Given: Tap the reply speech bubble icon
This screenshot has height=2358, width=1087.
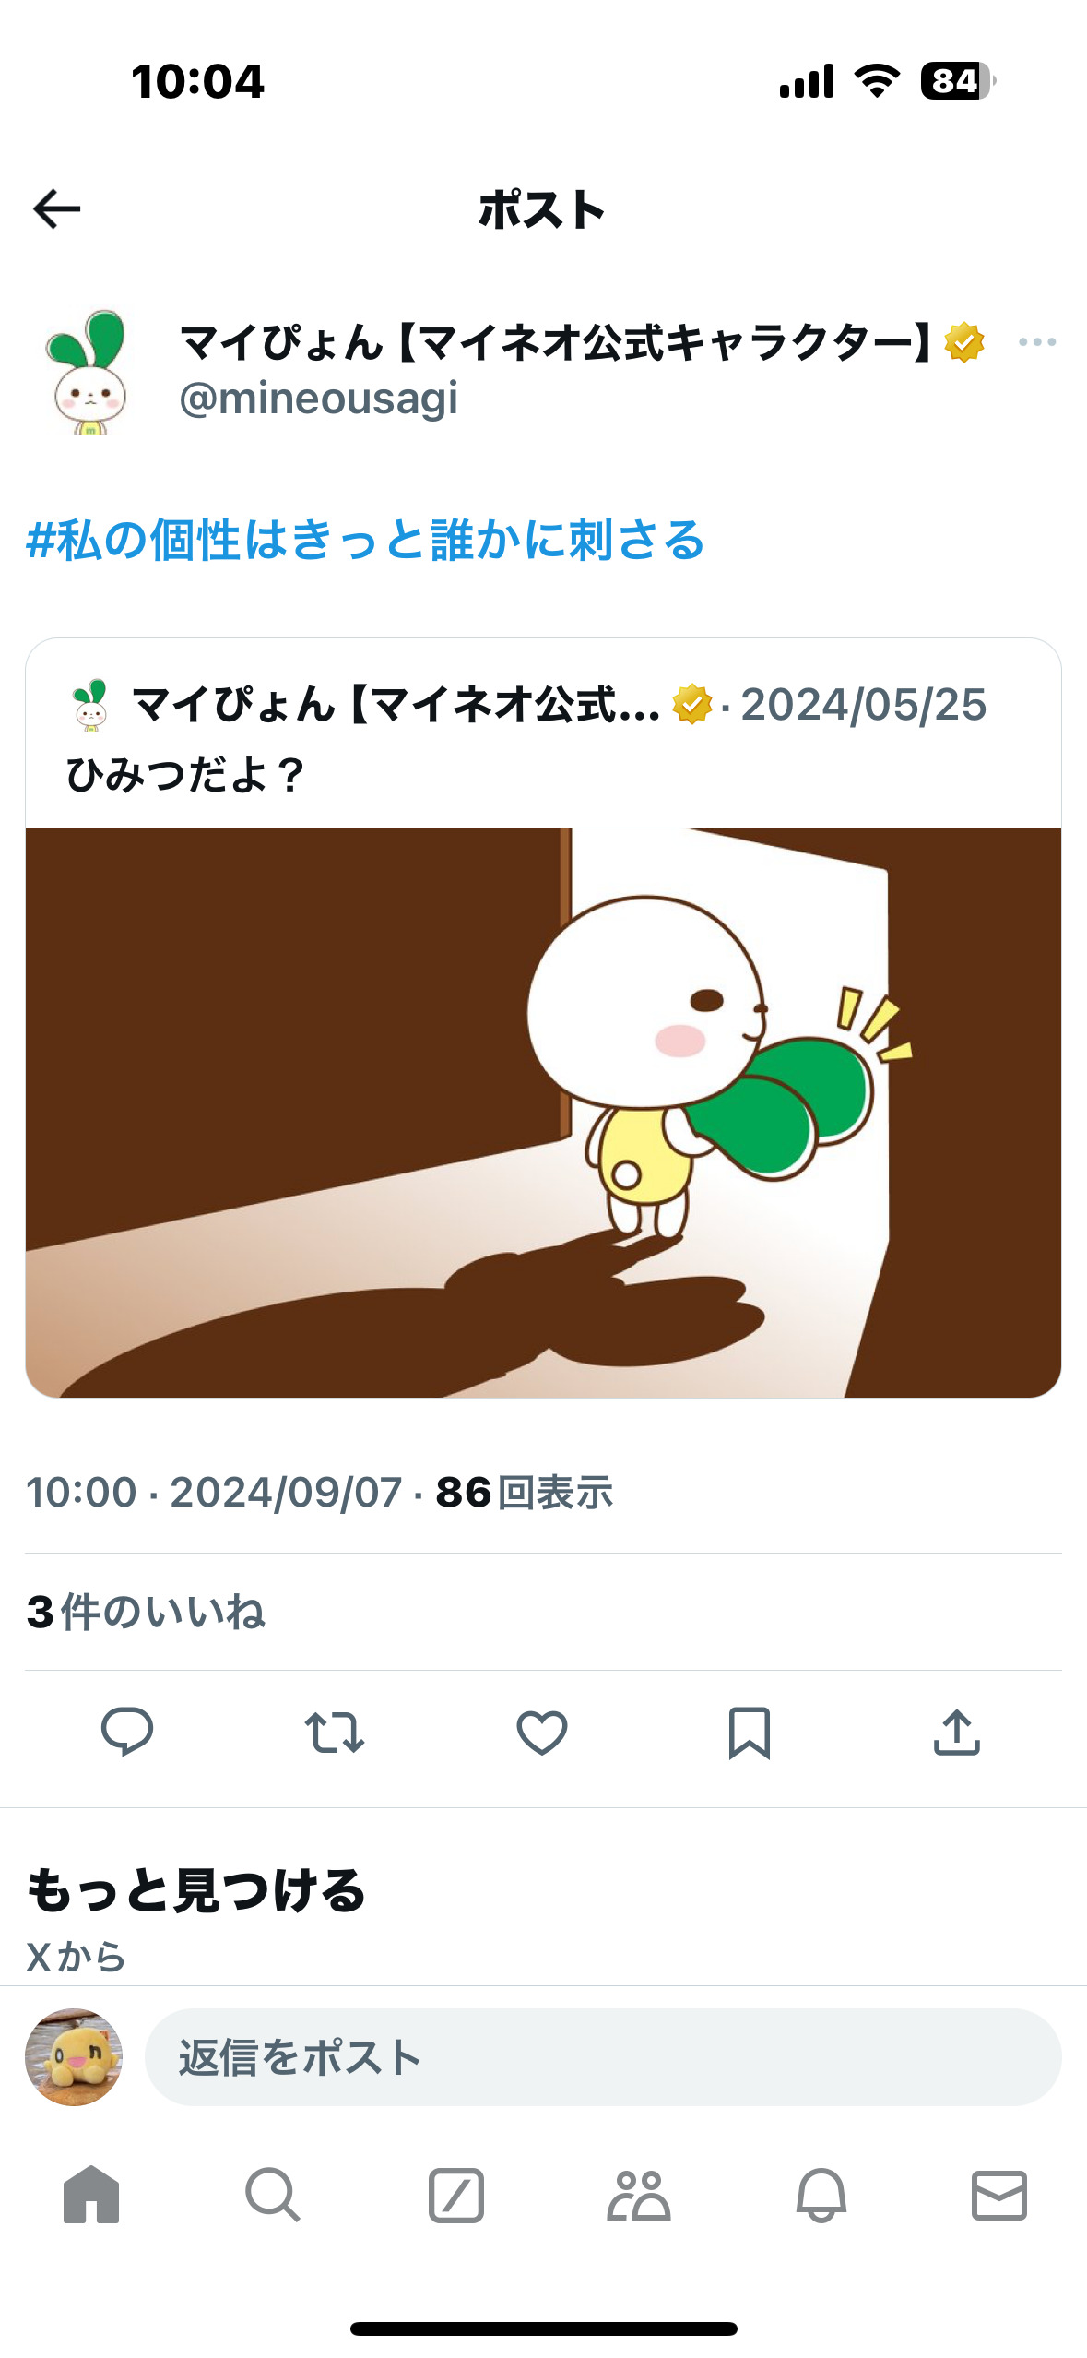Looking at the screenshot, I should 127,1732.
